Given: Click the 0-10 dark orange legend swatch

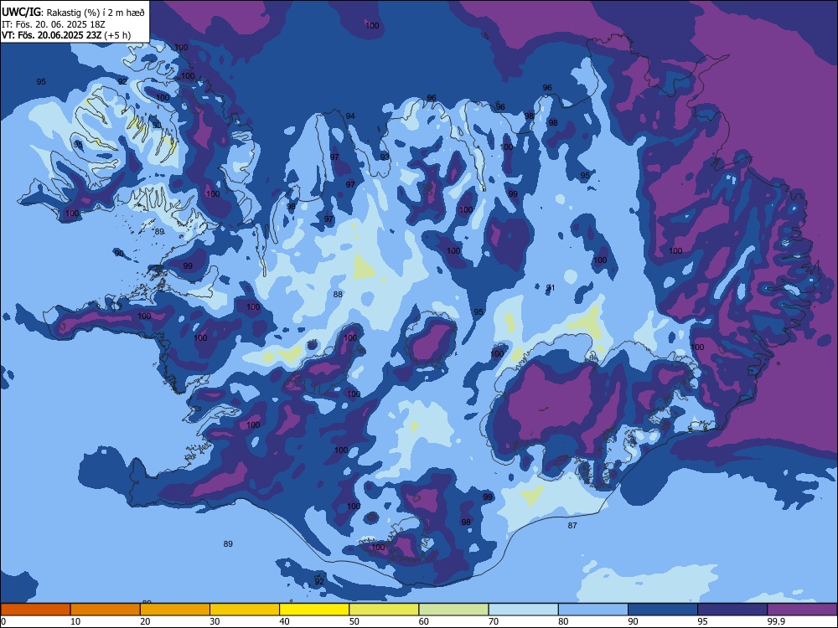Looking at the screenshot, I should (x=36, y=609).
